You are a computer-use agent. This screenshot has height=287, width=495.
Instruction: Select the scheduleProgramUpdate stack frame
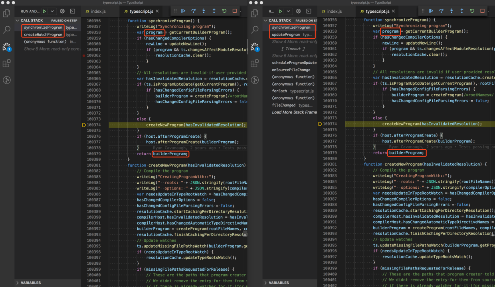tap(294, 63)
